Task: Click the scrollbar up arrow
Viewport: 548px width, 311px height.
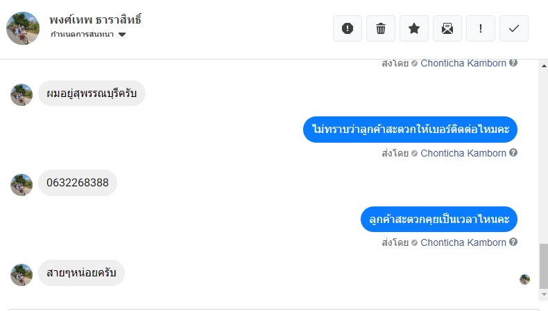Action: tap(543, 66)
